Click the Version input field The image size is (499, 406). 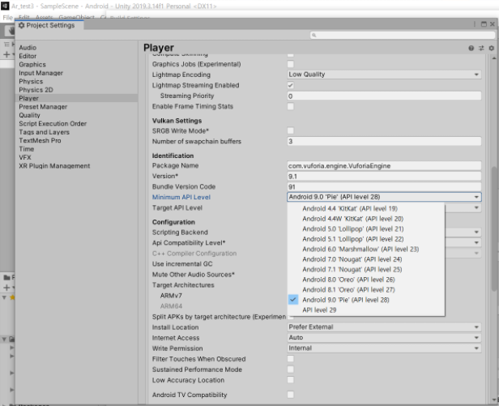coord(384,176)
